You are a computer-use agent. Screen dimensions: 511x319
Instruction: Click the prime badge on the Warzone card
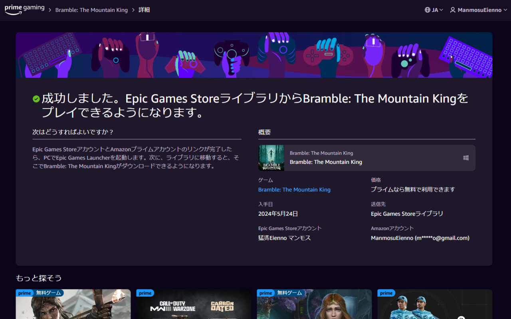[x=145, y=293]
